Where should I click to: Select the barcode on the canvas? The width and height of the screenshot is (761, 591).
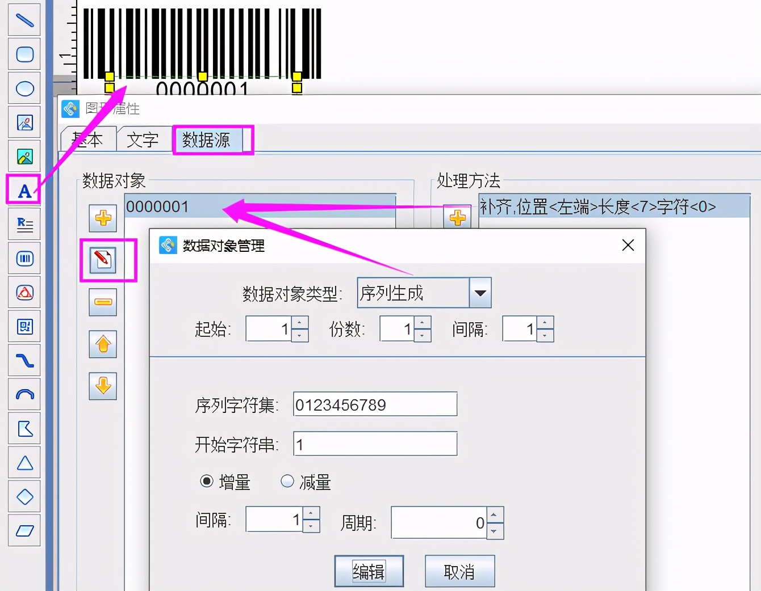point(203,43)
